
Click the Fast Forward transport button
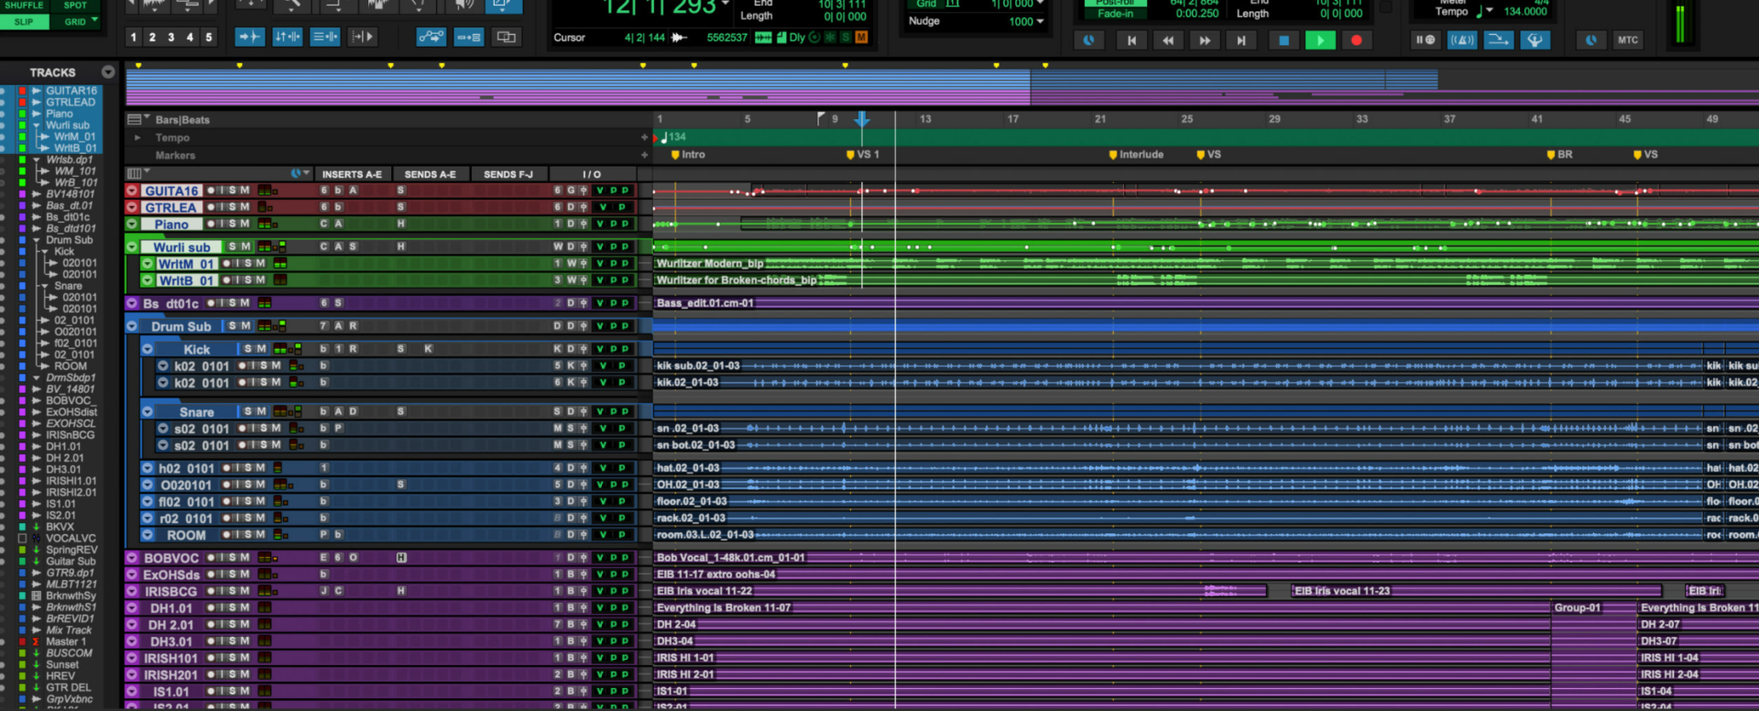tap(1204, 40)
